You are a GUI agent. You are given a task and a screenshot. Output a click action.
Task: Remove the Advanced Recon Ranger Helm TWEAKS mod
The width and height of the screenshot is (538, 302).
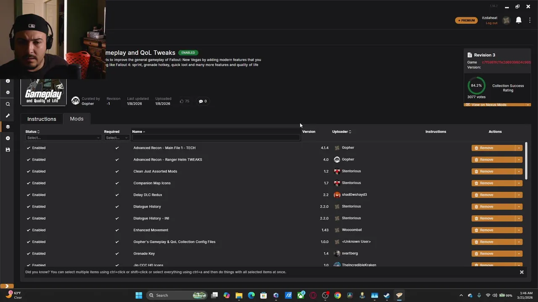tap(493, 159)
